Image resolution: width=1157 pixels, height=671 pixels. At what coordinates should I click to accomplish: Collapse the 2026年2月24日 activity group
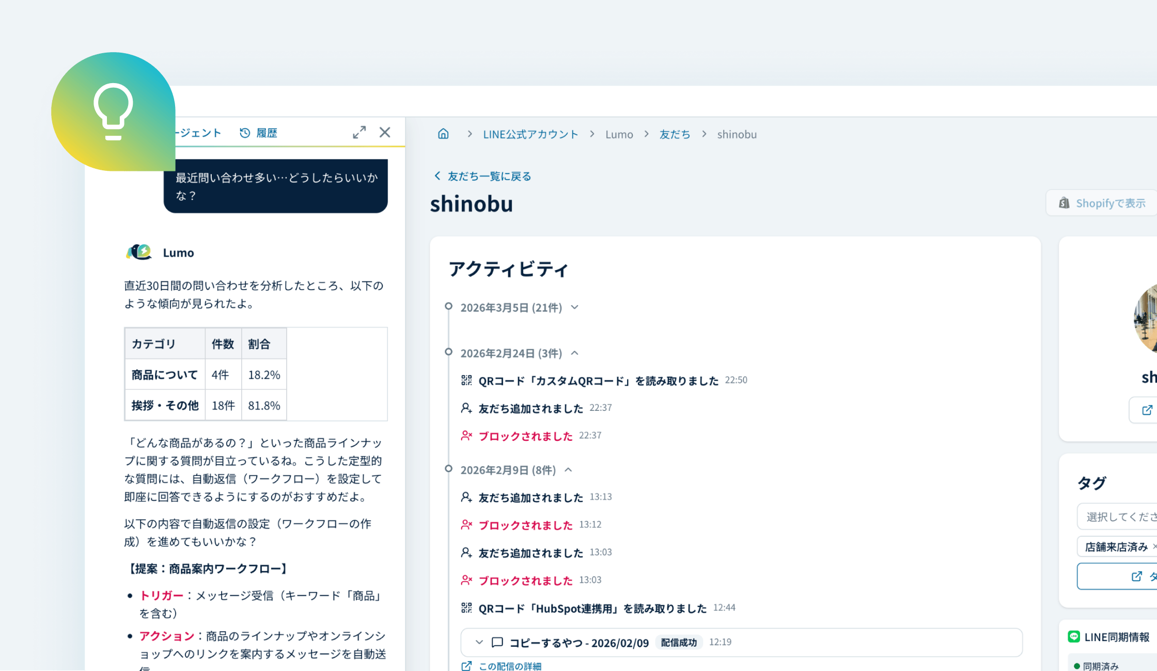point(575,353)
